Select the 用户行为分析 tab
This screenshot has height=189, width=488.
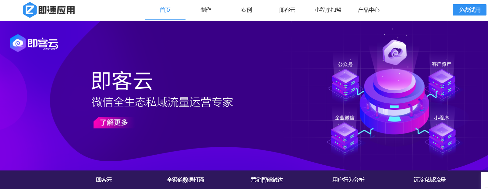(348, 180)
